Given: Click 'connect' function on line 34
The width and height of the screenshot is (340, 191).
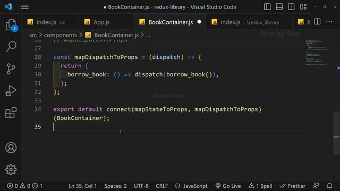Looking at the screenshot, I should coord(118,109).
